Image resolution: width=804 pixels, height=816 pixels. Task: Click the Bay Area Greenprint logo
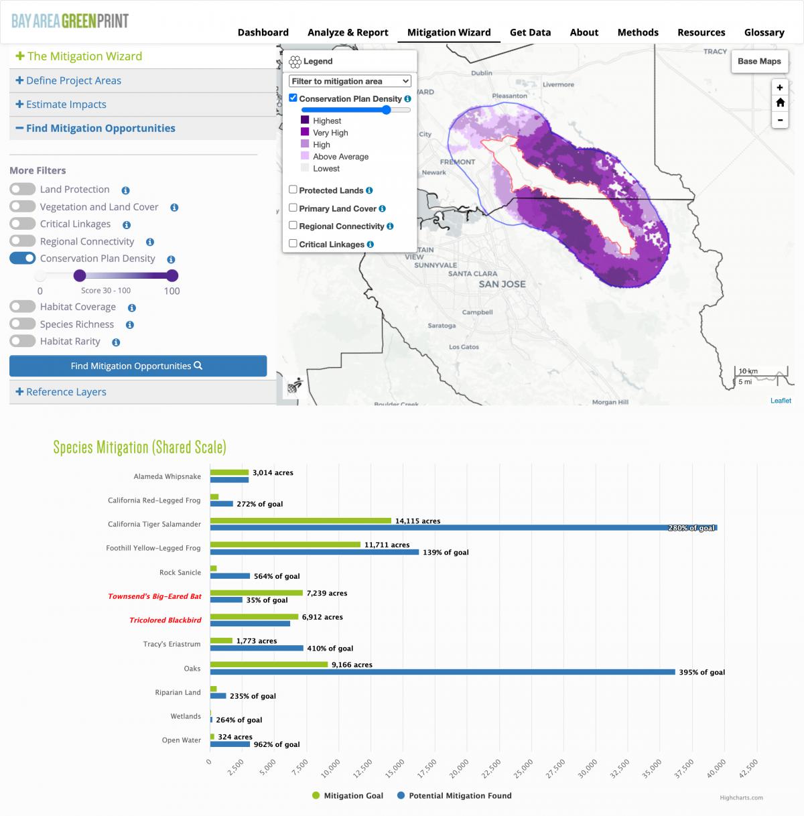tap(70, 21)
